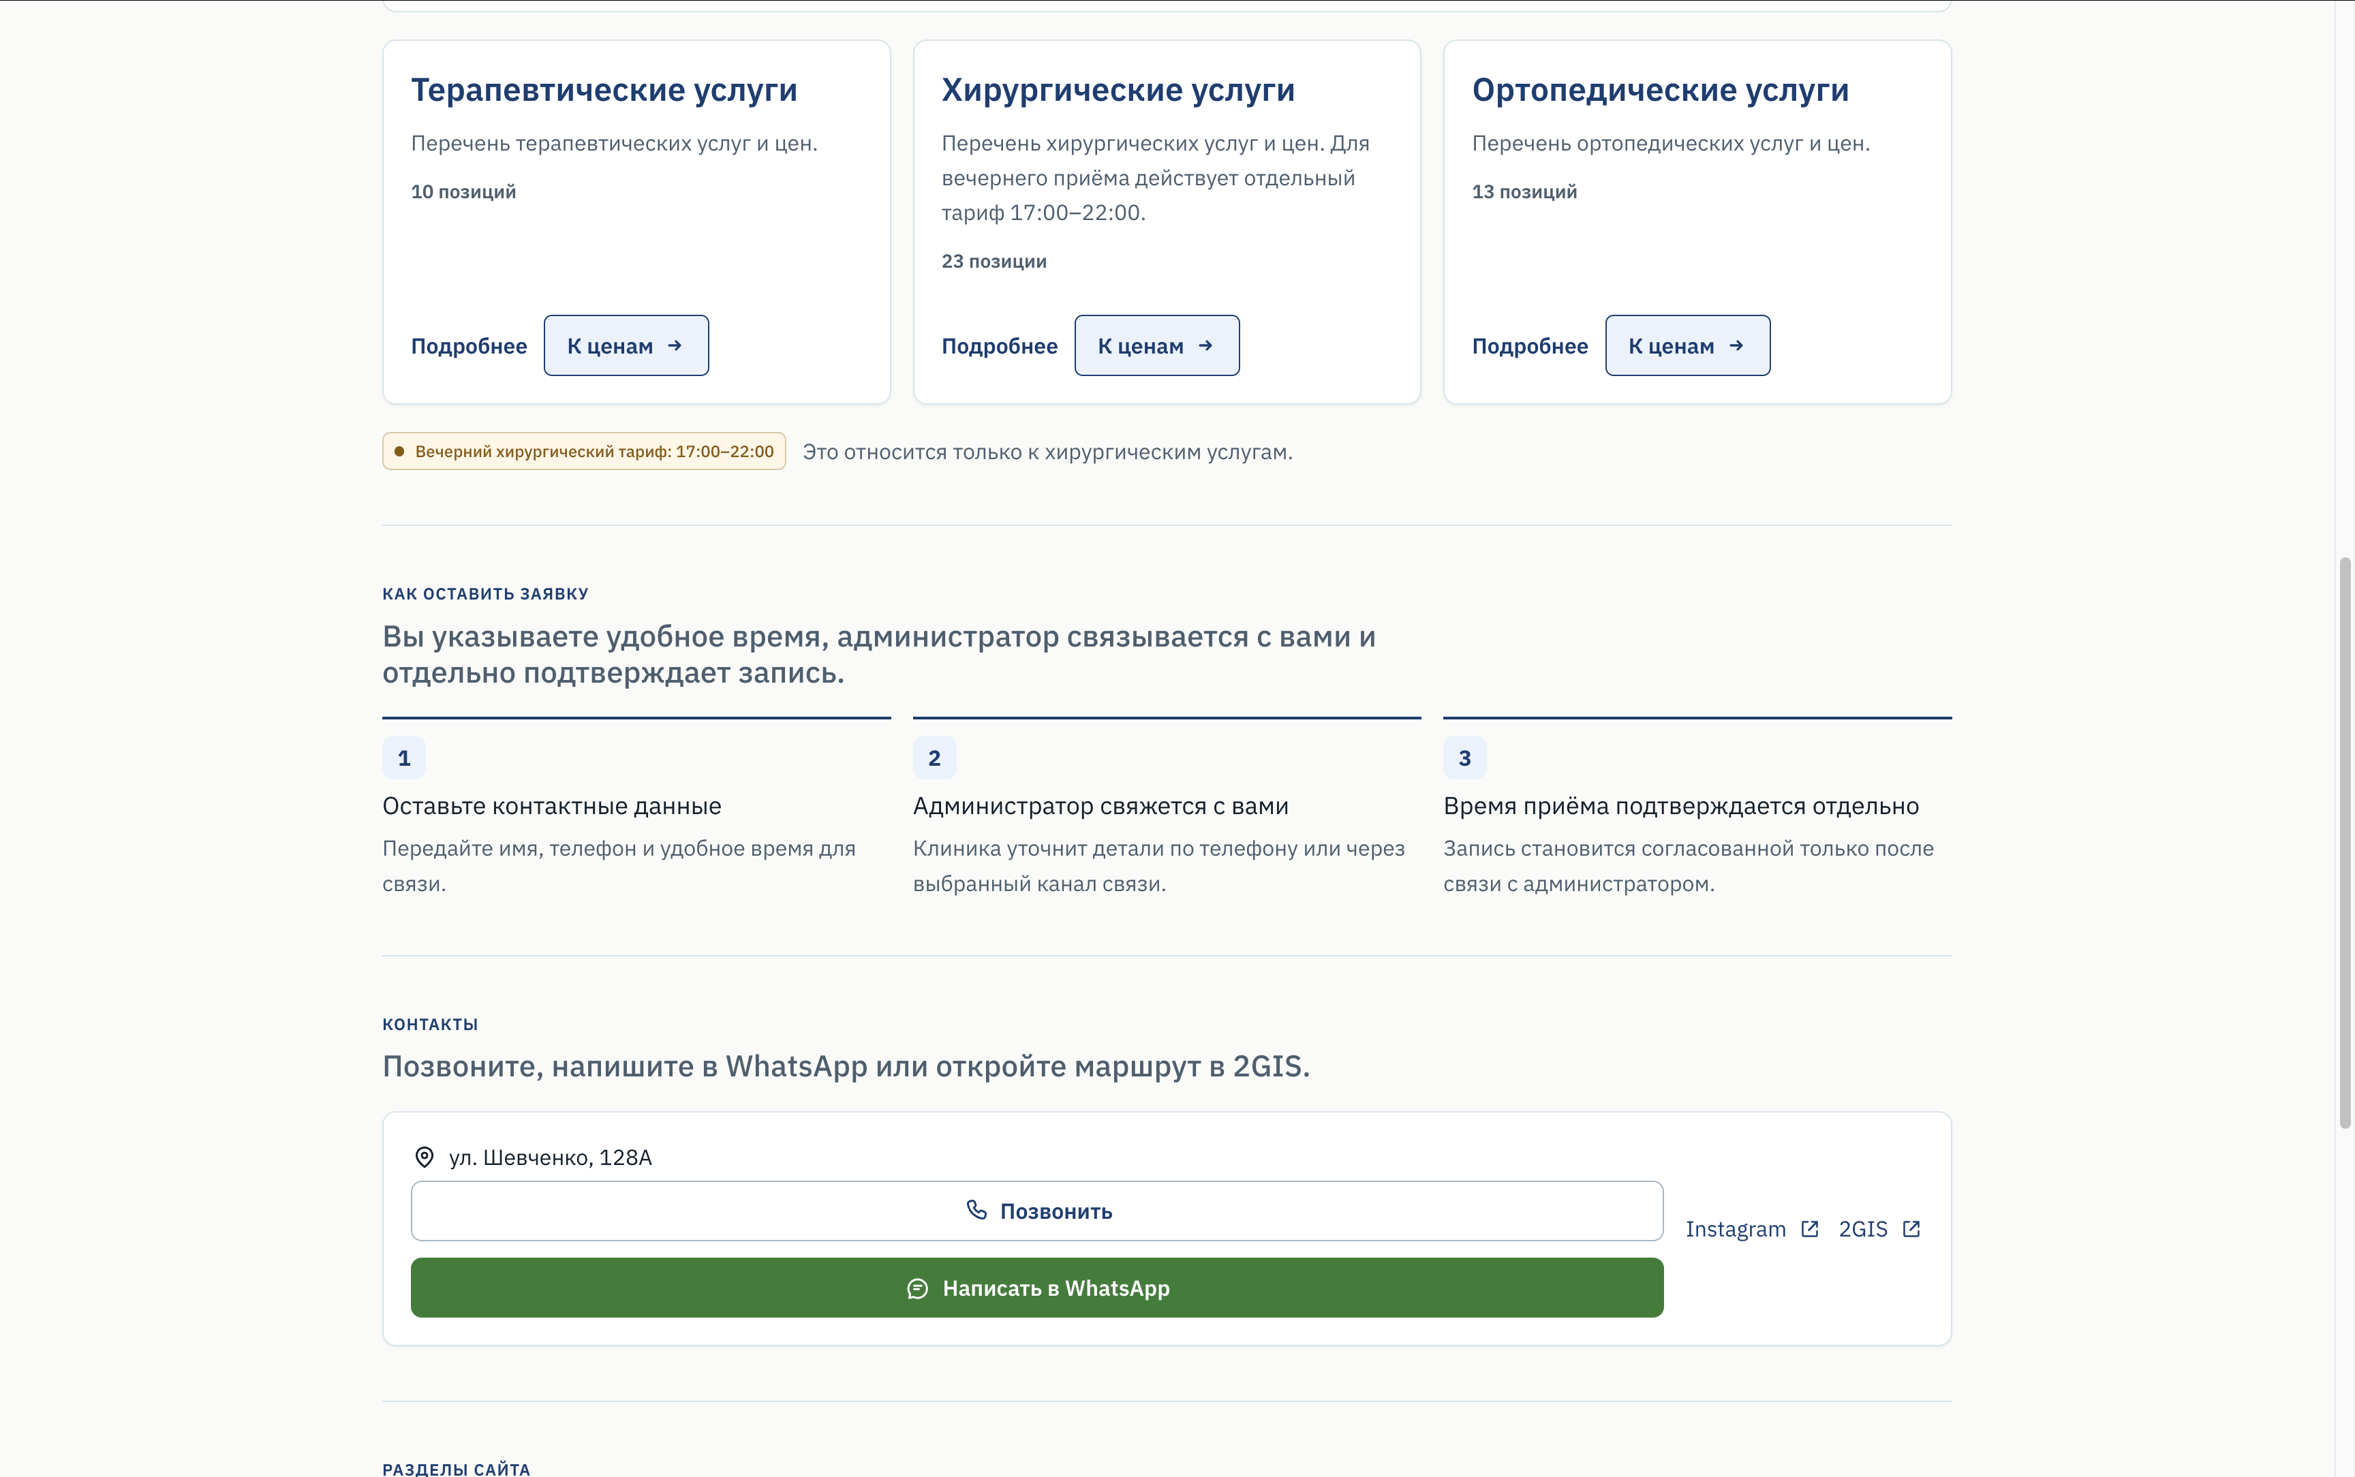Click the step number 3 badge
The image size is (2355, 1477).
pyautogui.click(x=1465, y=758)
